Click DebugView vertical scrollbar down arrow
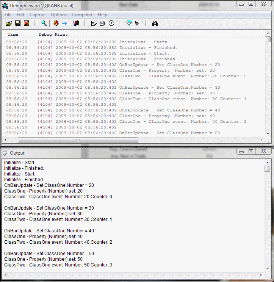The height and width of the screenshot is (282, 274). click(268, 134)
